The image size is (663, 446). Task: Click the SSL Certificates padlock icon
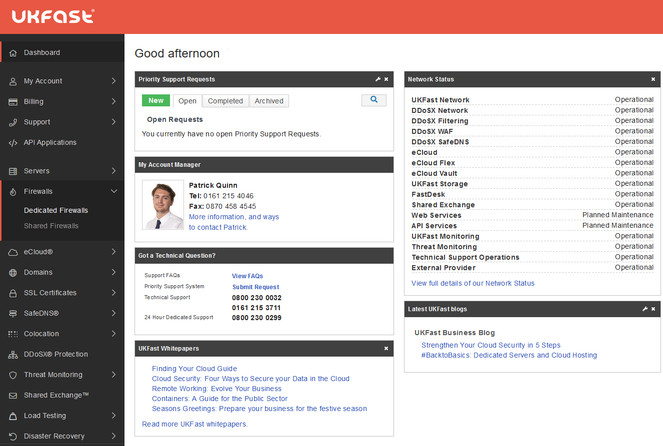click(13, 293)
